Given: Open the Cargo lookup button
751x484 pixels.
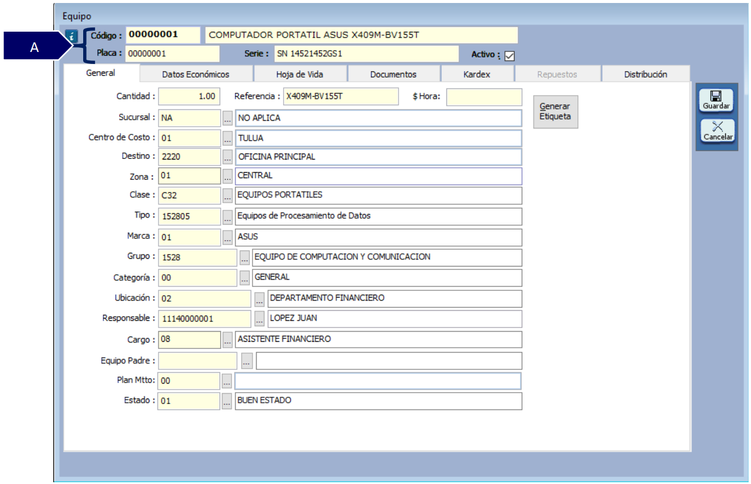Looking at the screenshot, I should (x=227, y=339).
